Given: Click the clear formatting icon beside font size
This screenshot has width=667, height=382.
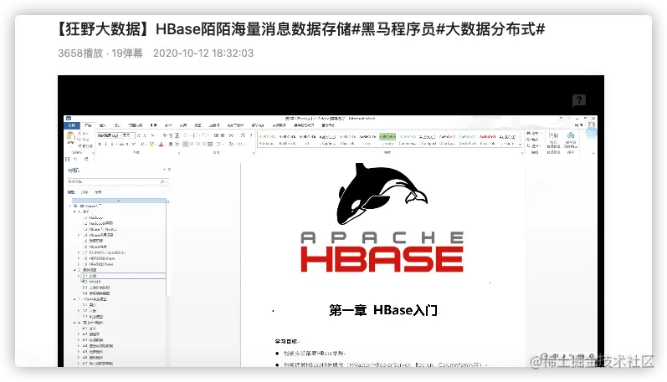Looking at the screenshot, I should click(x=165, y=135).
